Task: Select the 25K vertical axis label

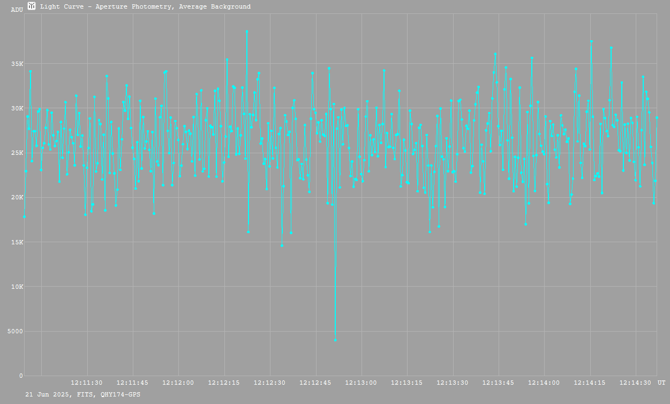Action: click(x=18, y=153)
